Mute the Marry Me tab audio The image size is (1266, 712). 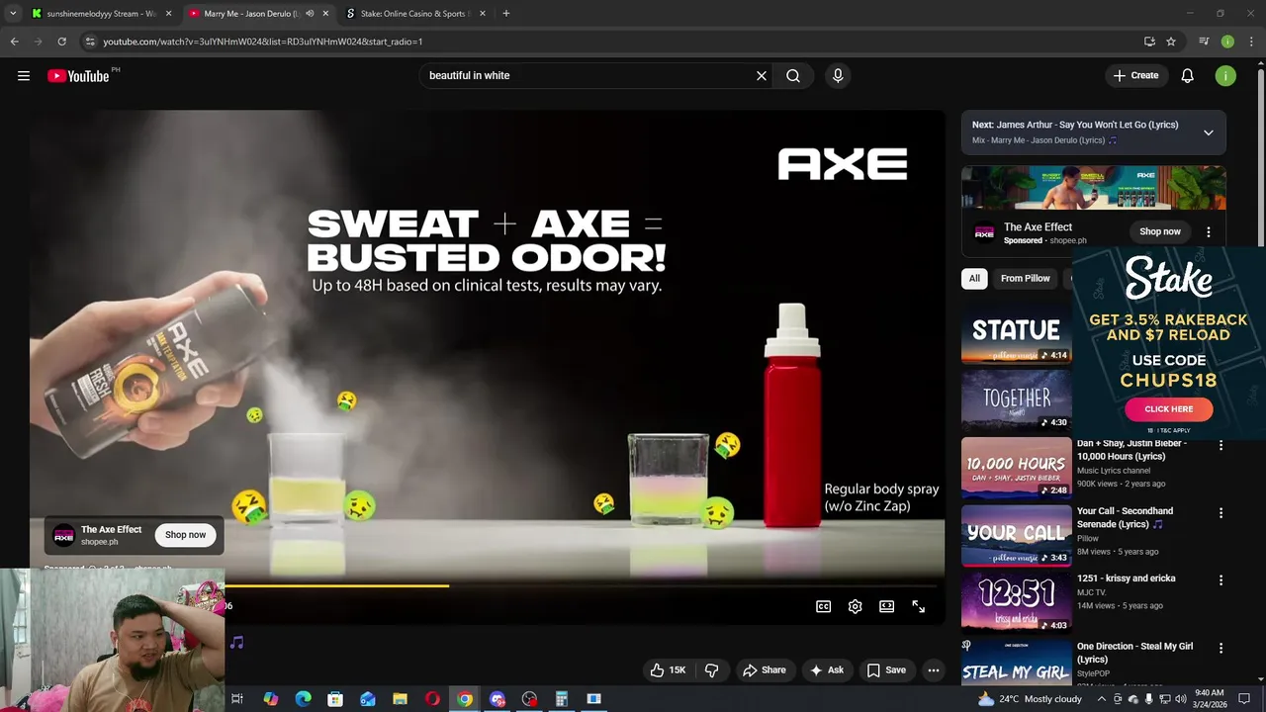[x=310, y=14]
